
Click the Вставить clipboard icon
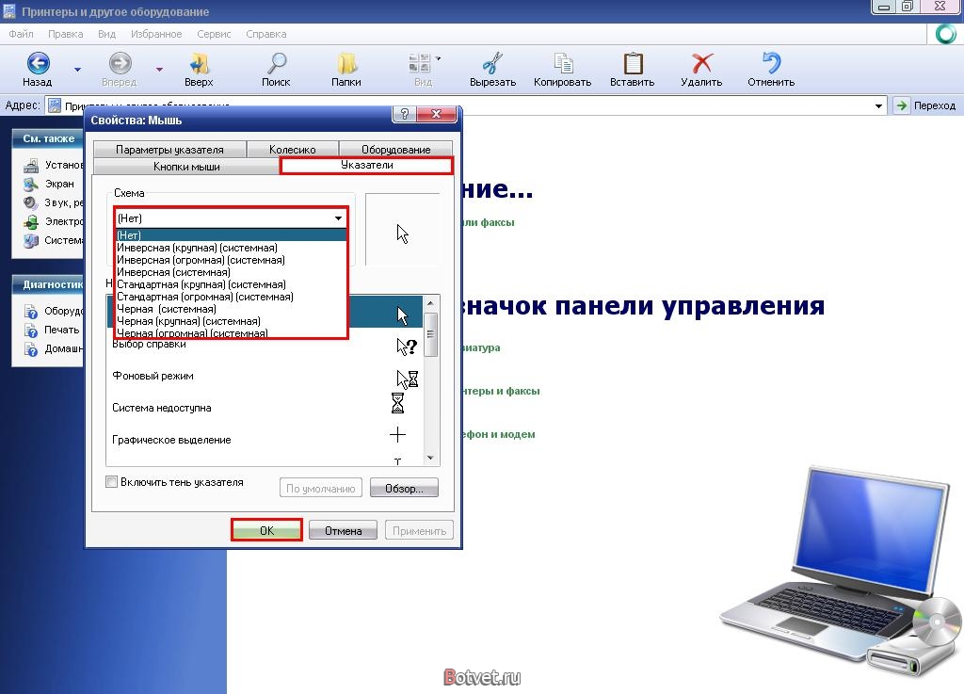point(633,63)
